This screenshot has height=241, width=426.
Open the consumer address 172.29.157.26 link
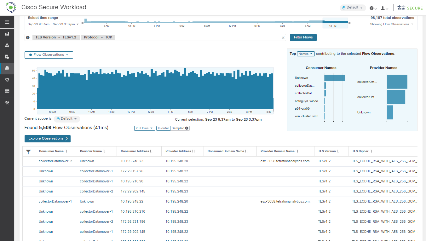132,171
